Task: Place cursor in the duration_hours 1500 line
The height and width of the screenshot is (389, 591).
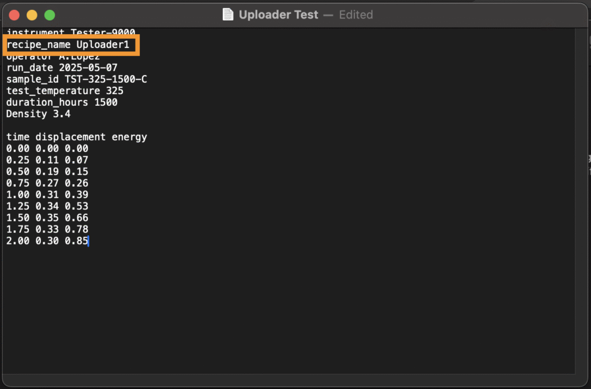Action: 62,102
